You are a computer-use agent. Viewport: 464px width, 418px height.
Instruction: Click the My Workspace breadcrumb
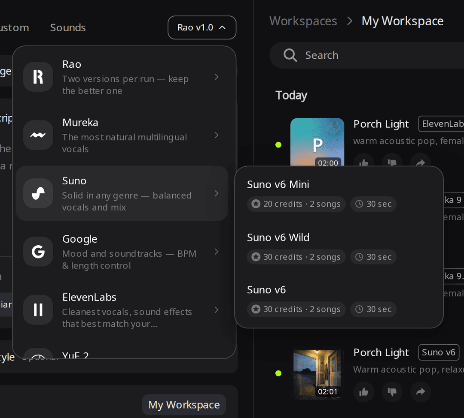403,21
